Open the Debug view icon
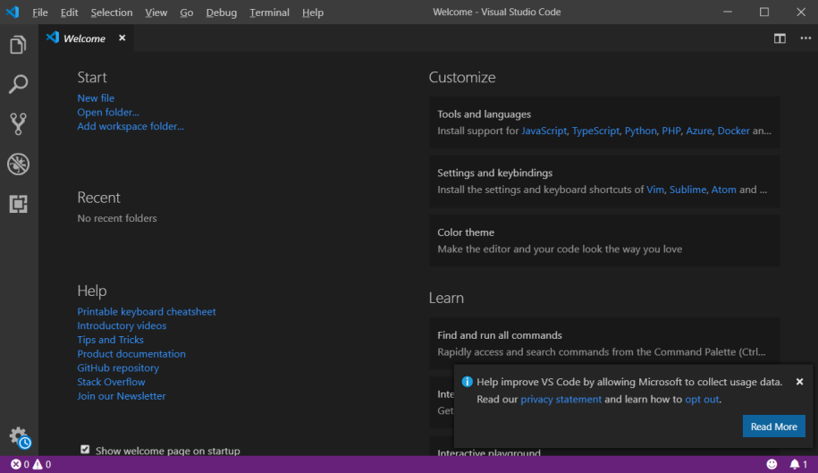This screenshot has height=473, width=818. click(18, 164)
